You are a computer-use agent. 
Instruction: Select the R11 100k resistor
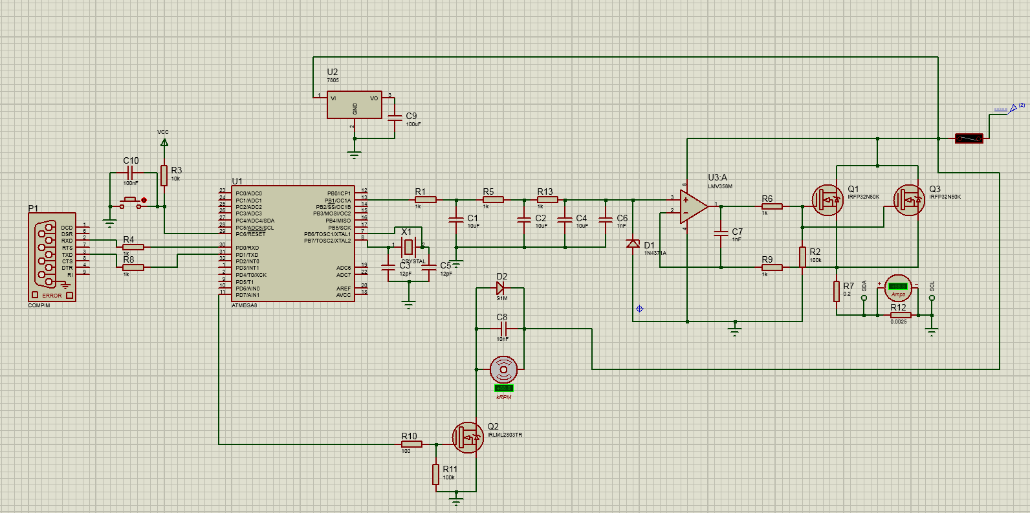pos(435,474)
